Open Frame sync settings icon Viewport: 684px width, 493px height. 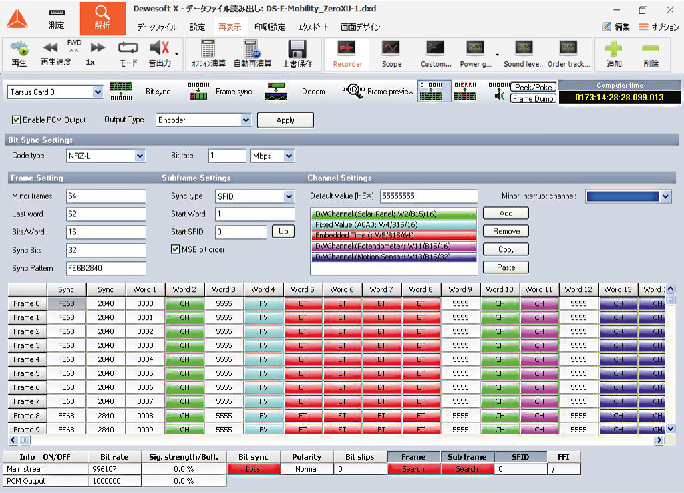coord(198,91)
